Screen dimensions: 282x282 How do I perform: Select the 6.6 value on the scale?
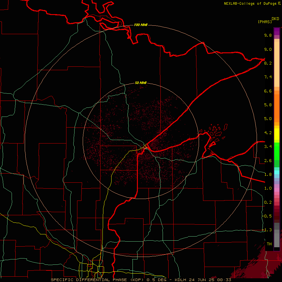[x=268, y=91]
